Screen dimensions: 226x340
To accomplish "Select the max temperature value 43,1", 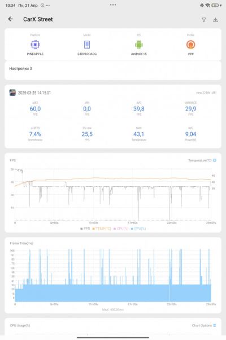I will (139, 134).
